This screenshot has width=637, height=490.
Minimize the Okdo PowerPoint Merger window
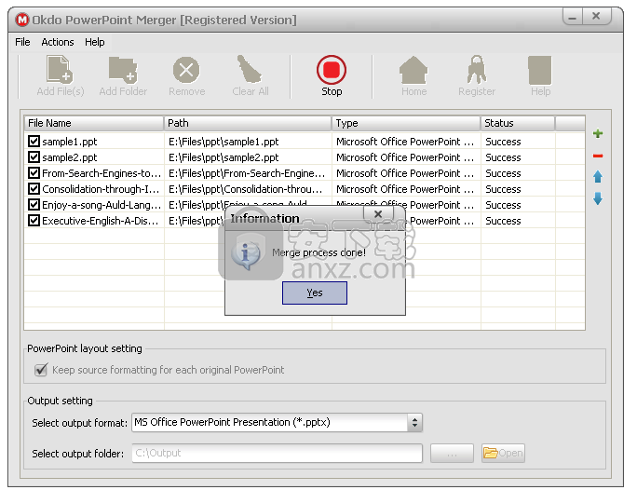[573, 17]
